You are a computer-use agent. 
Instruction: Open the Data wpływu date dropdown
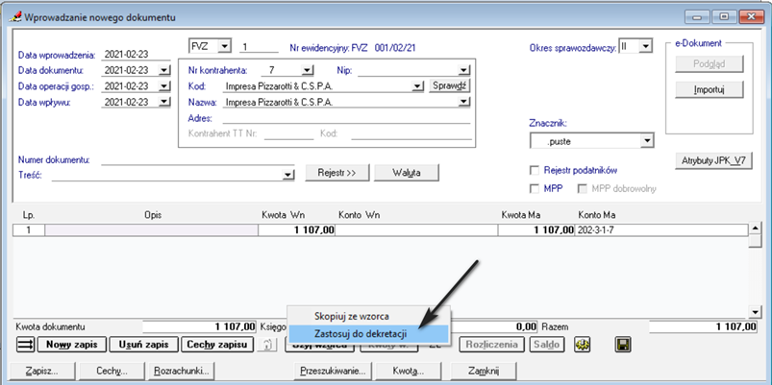coord(163,103)
